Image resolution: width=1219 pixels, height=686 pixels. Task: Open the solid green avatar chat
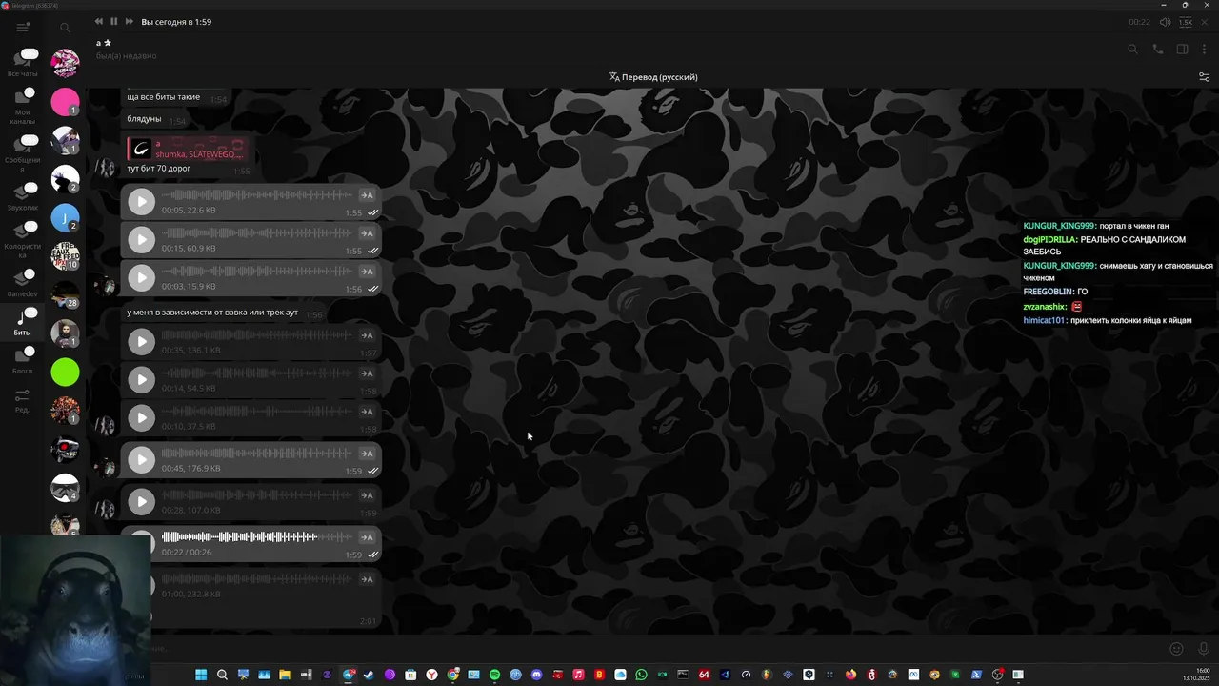(65, 373)
